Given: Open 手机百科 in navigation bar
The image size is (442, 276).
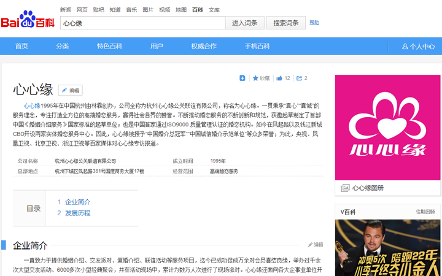Looking at the screenshot, I should point(257,46).
